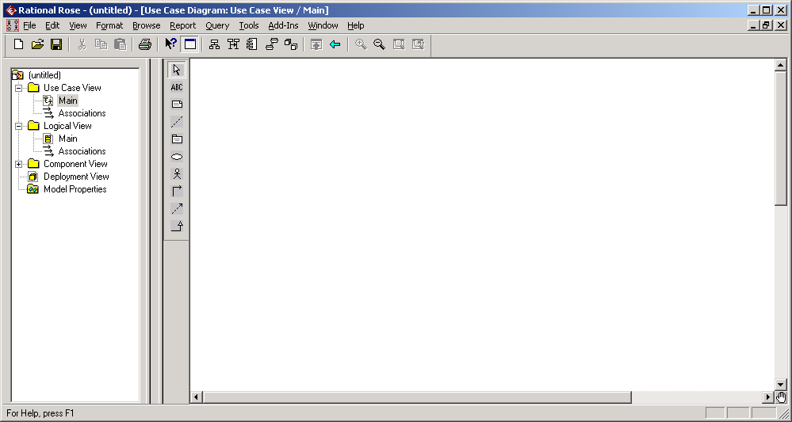Viewport: 792px width, 422px height.
Task: Click the vertical scrollbar down arrow
Action: click(x=781, y=385)
